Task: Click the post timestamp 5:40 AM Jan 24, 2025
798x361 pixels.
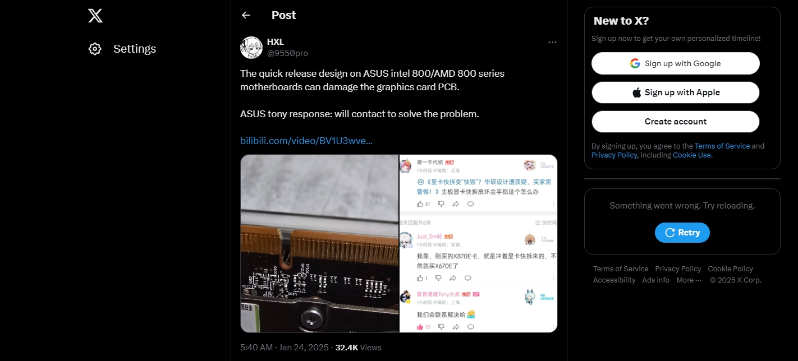Action: pyautogui.click(x=285, y=348)
